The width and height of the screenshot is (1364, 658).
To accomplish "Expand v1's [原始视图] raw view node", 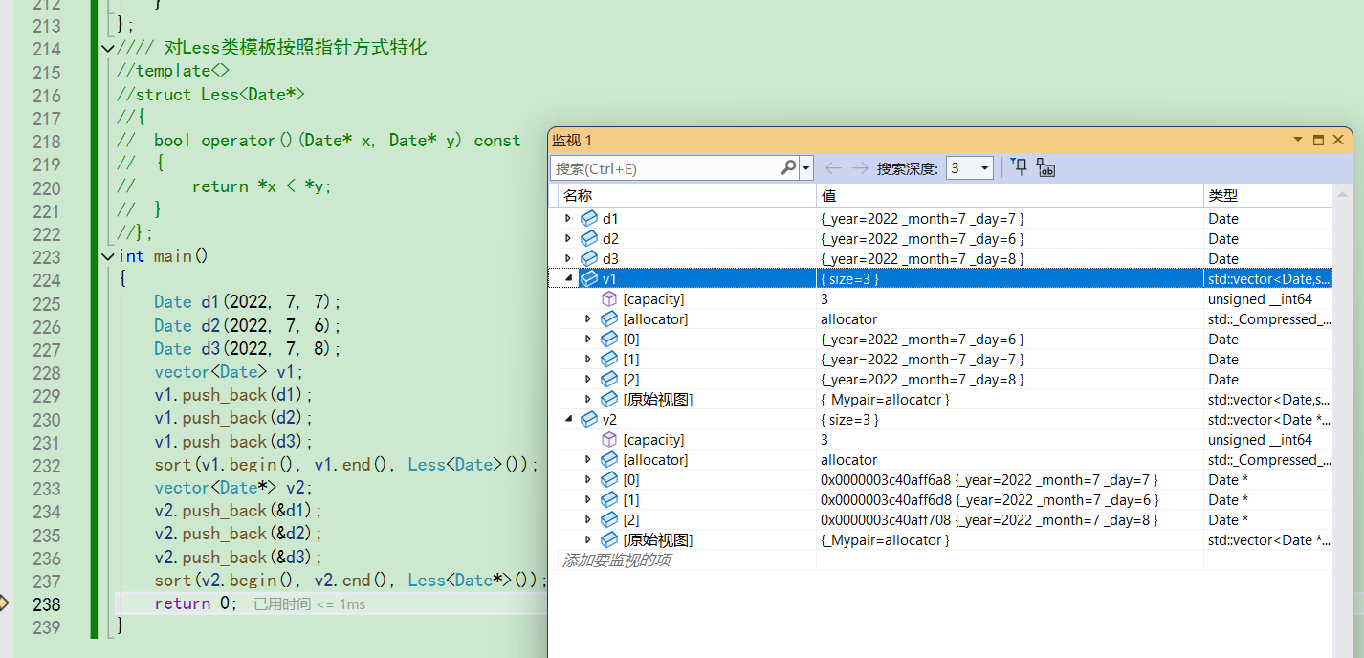I will 588,399.
